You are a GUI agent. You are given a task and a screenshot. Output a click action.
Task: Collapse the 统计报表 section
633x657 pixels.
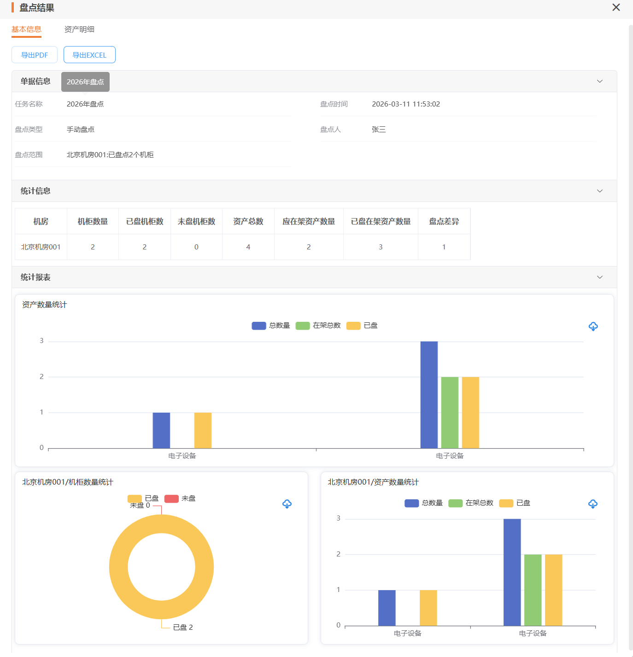click(600, 277)
